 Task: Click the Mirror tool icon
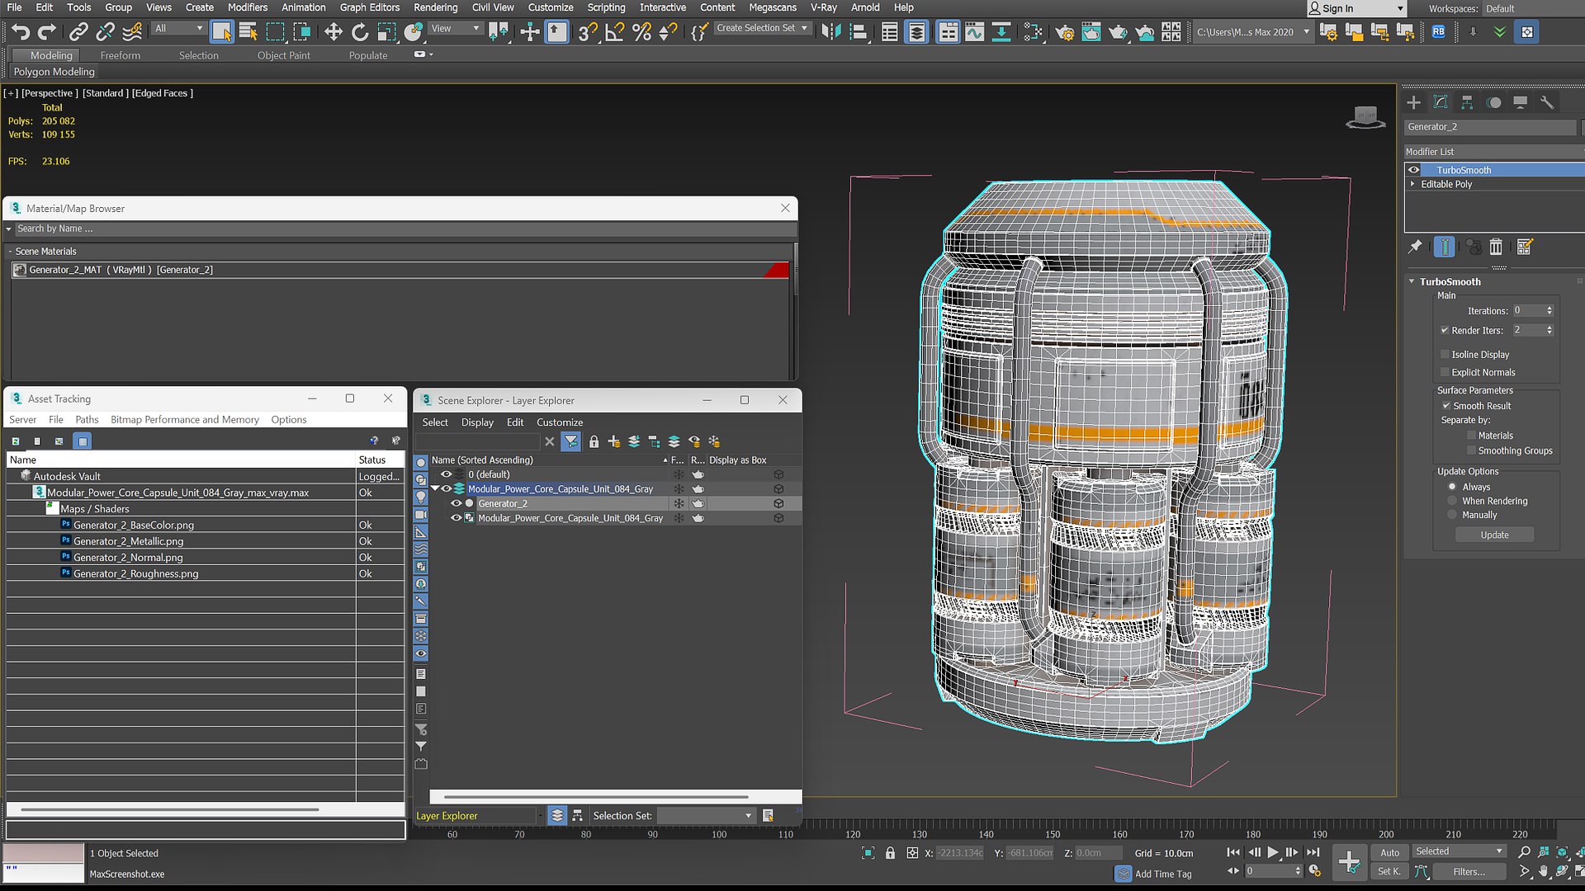(x=831, y=31)
